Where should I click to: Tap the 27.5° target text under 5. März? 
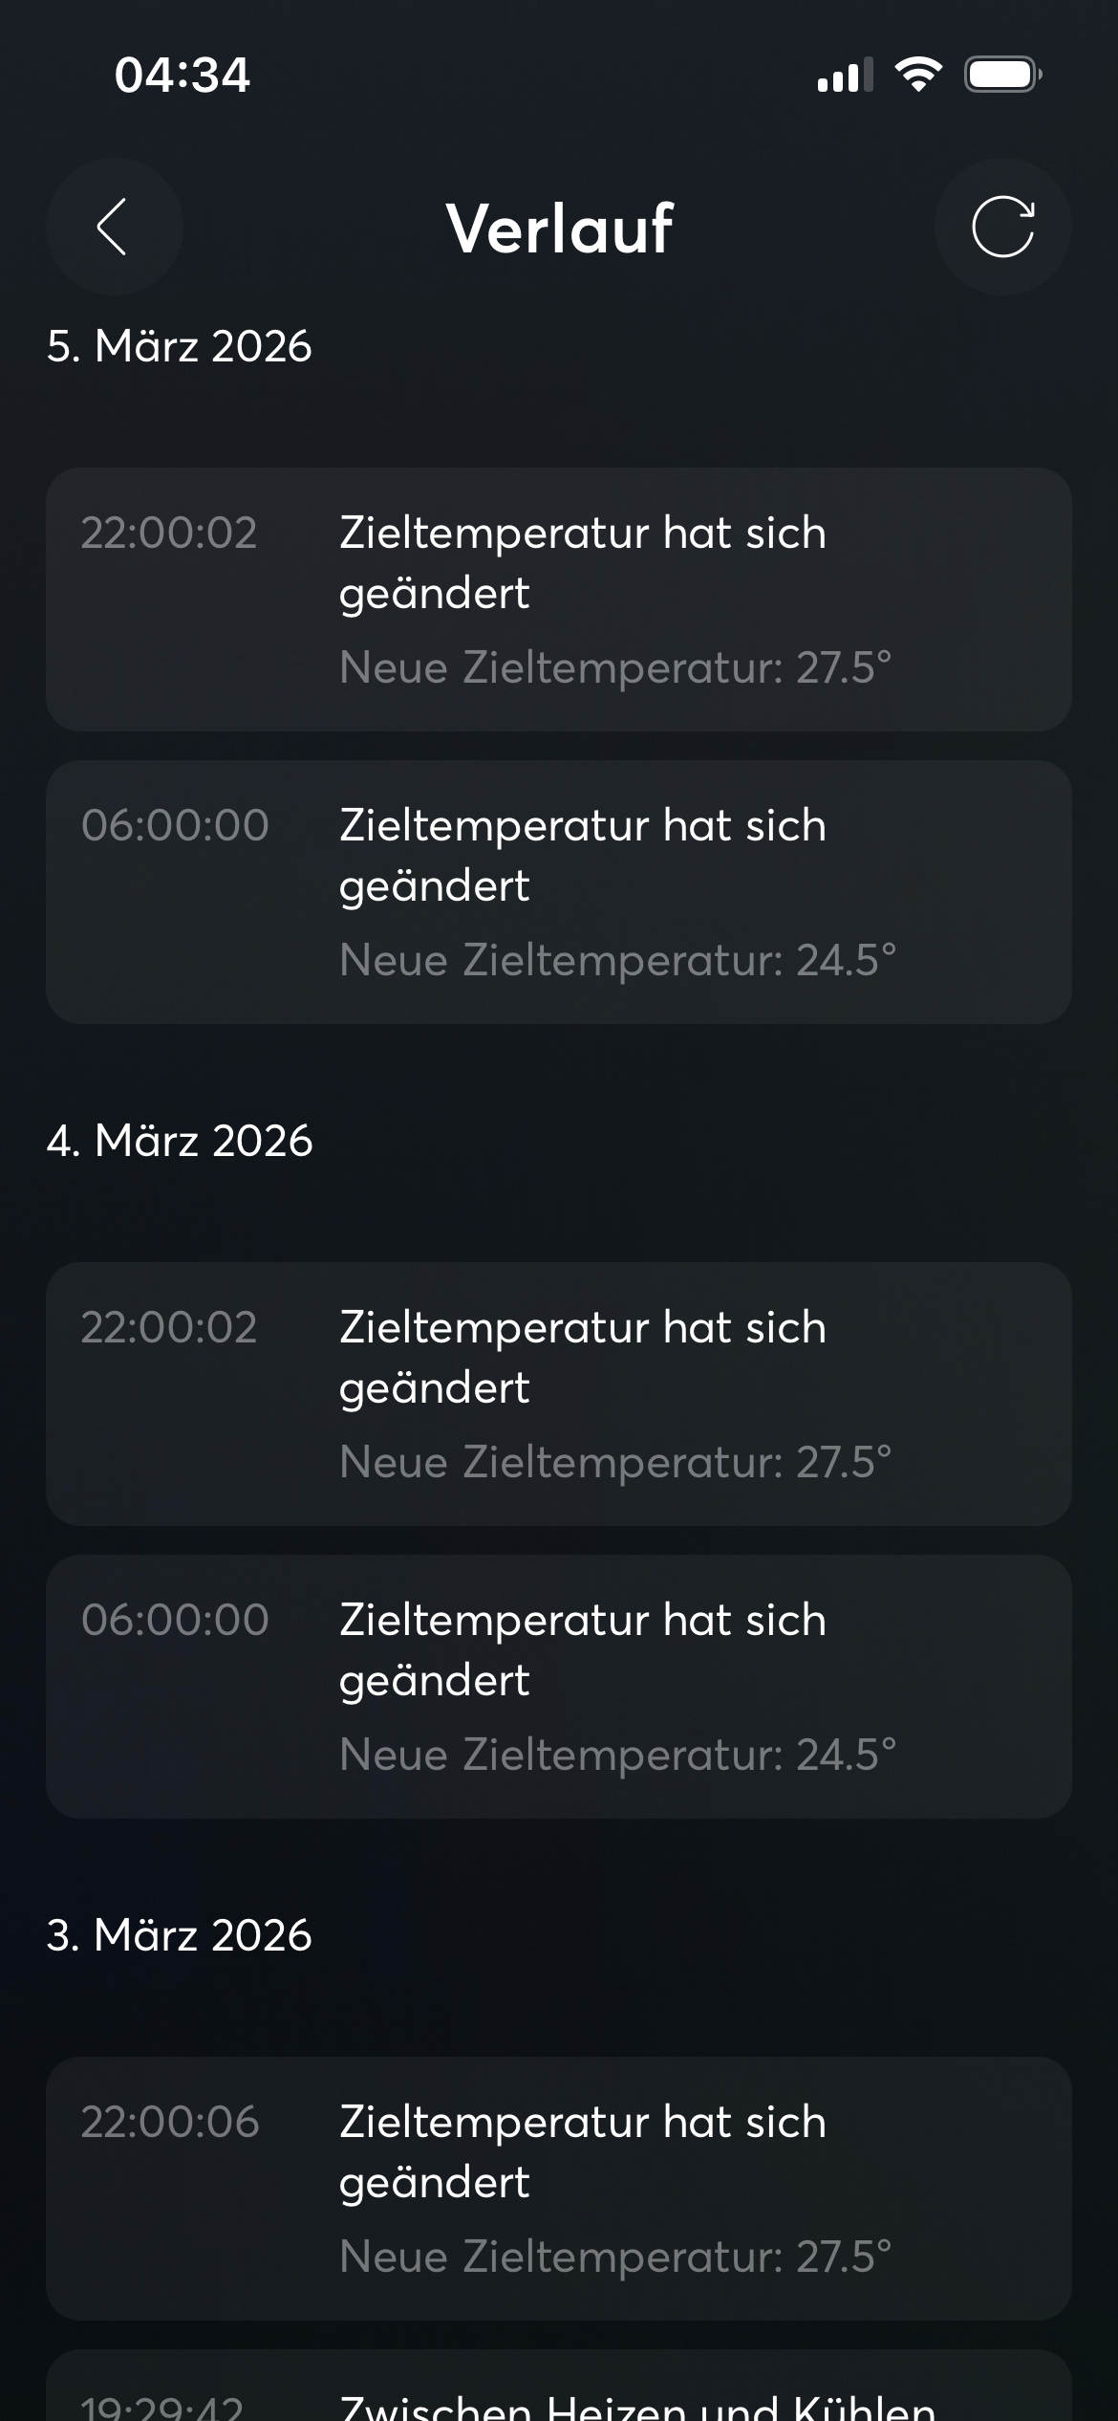(615, 667)
